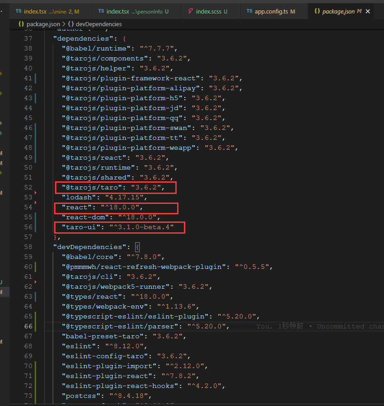Click the "lodash" dependency line
Image resolution: width=384 pixels, height=406 pixels.
104,197
